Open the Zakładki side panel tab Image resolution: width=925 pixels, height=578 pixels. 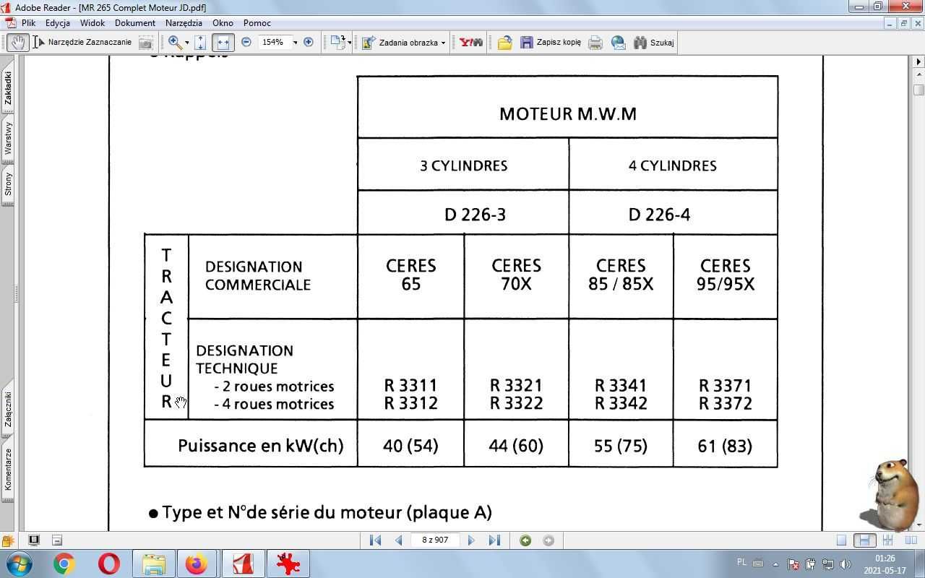click(x=8, y=87)
